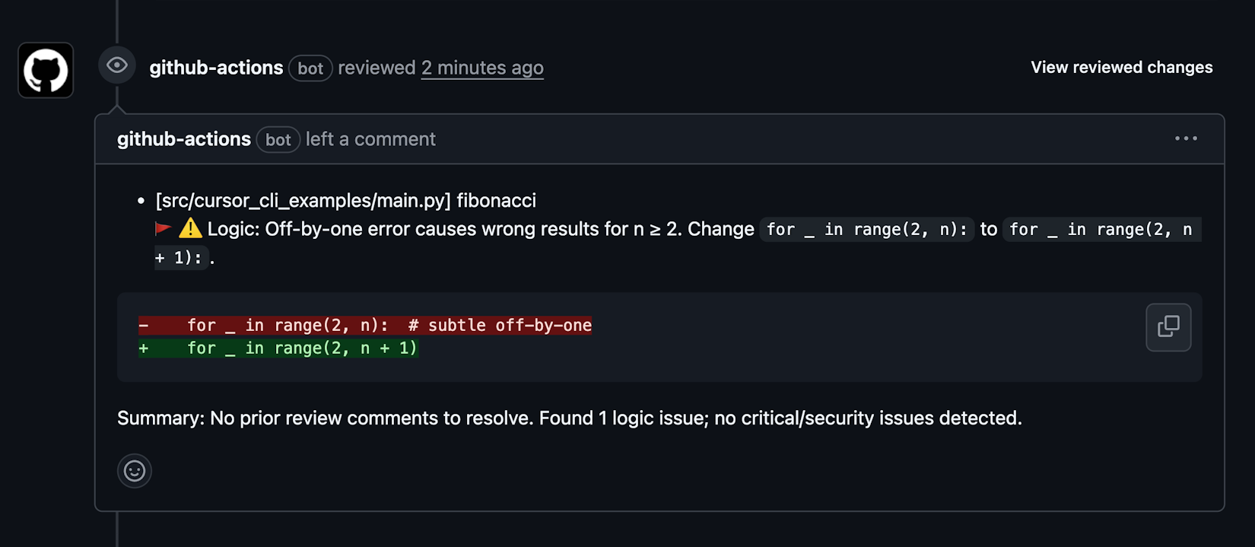Expand reviewed changes details
Screen dimensions: 1255x547
1121,67
